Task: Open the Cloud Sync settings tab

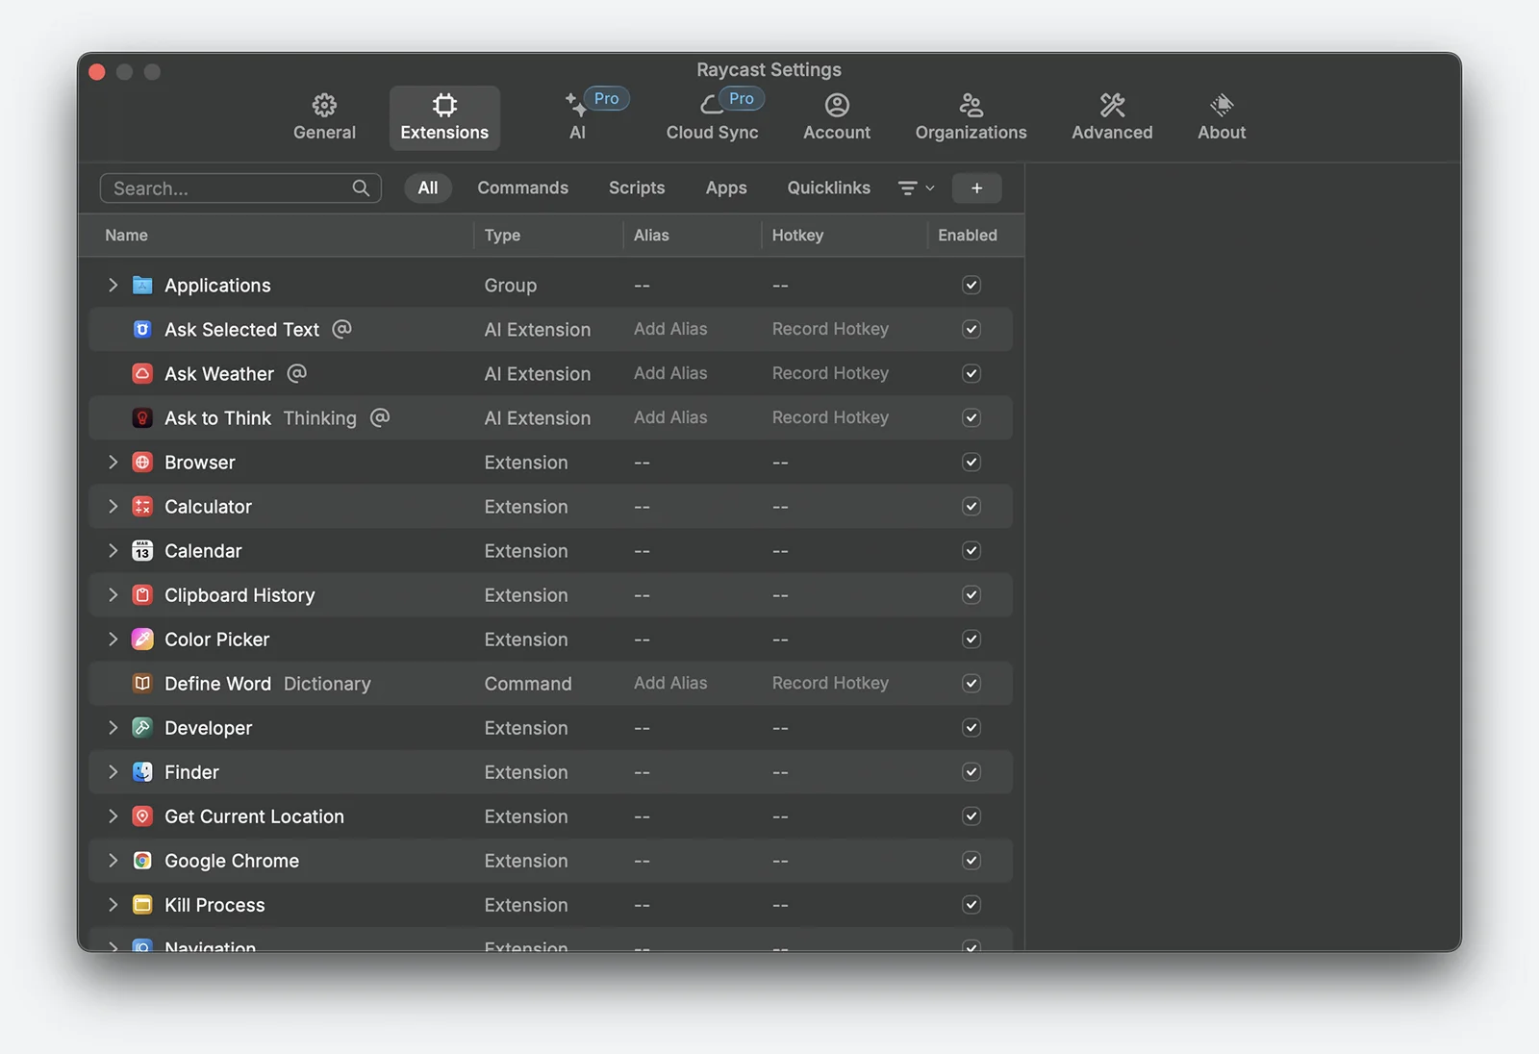Action: pos(713,117)
